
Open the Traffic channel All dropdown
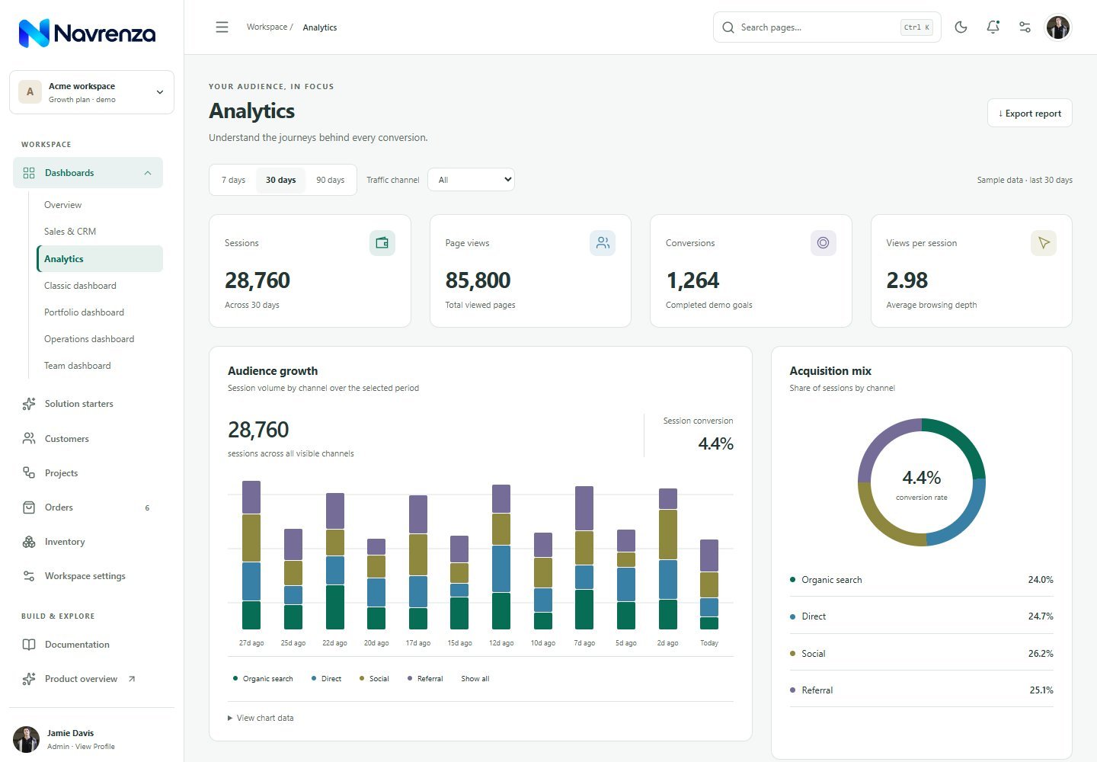(472, 180)
